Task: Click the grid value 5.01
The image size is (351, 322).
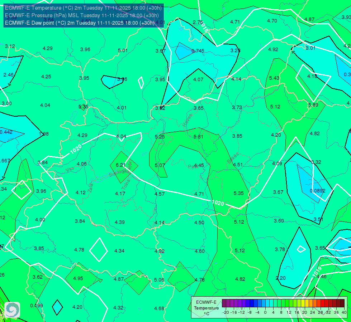Action: pyautogui.click(x=123, y=50)
